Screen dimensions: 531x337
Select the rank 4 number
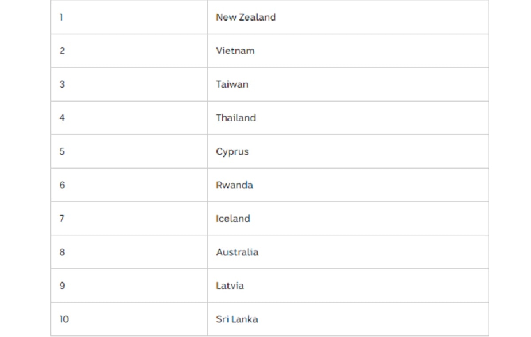(x=62, y=118)
